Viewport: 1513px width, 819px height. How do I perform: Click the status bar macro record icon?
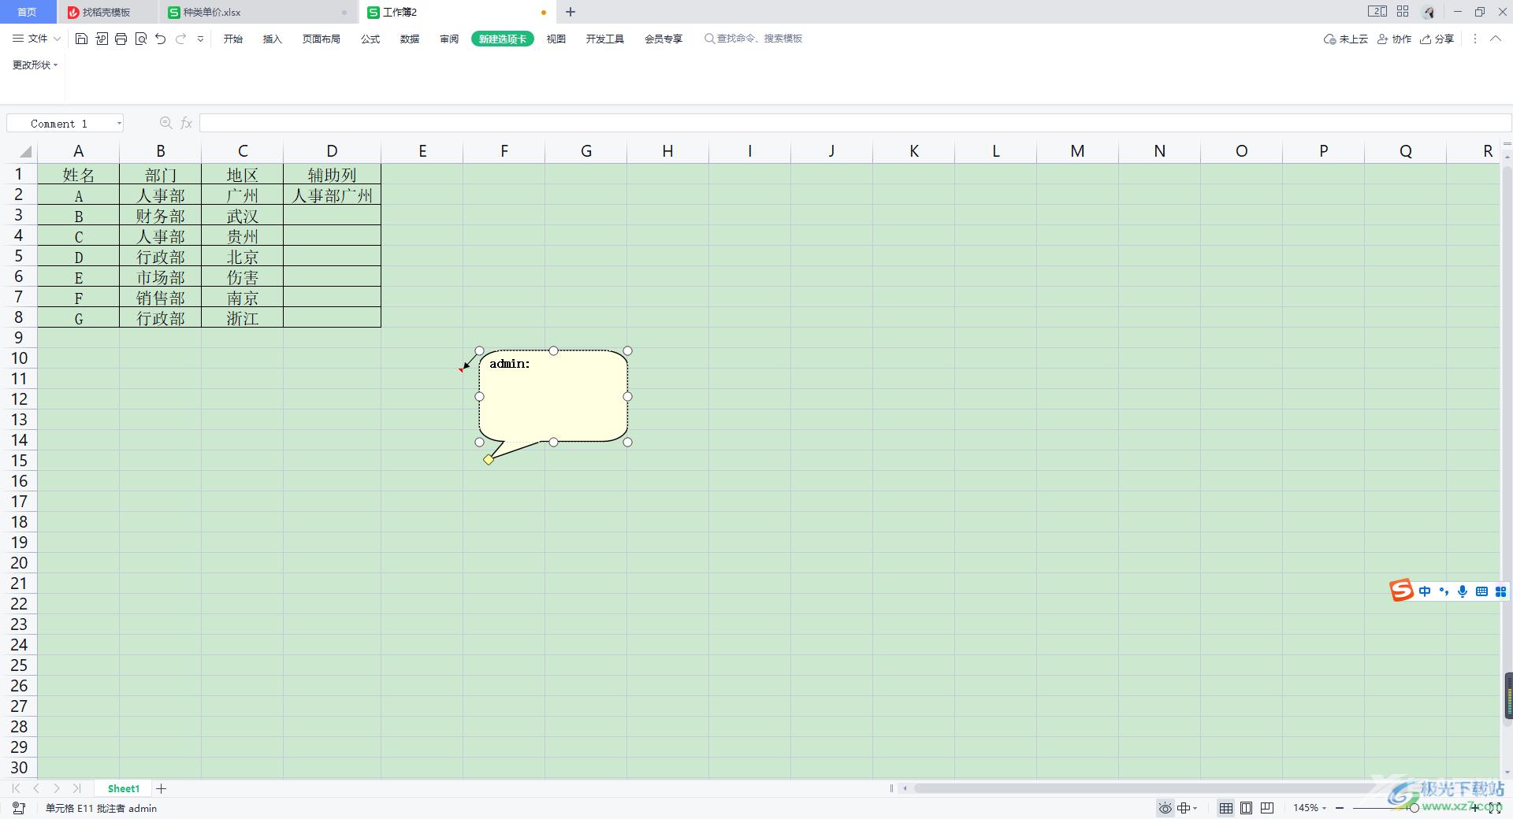tap(19, 808)
